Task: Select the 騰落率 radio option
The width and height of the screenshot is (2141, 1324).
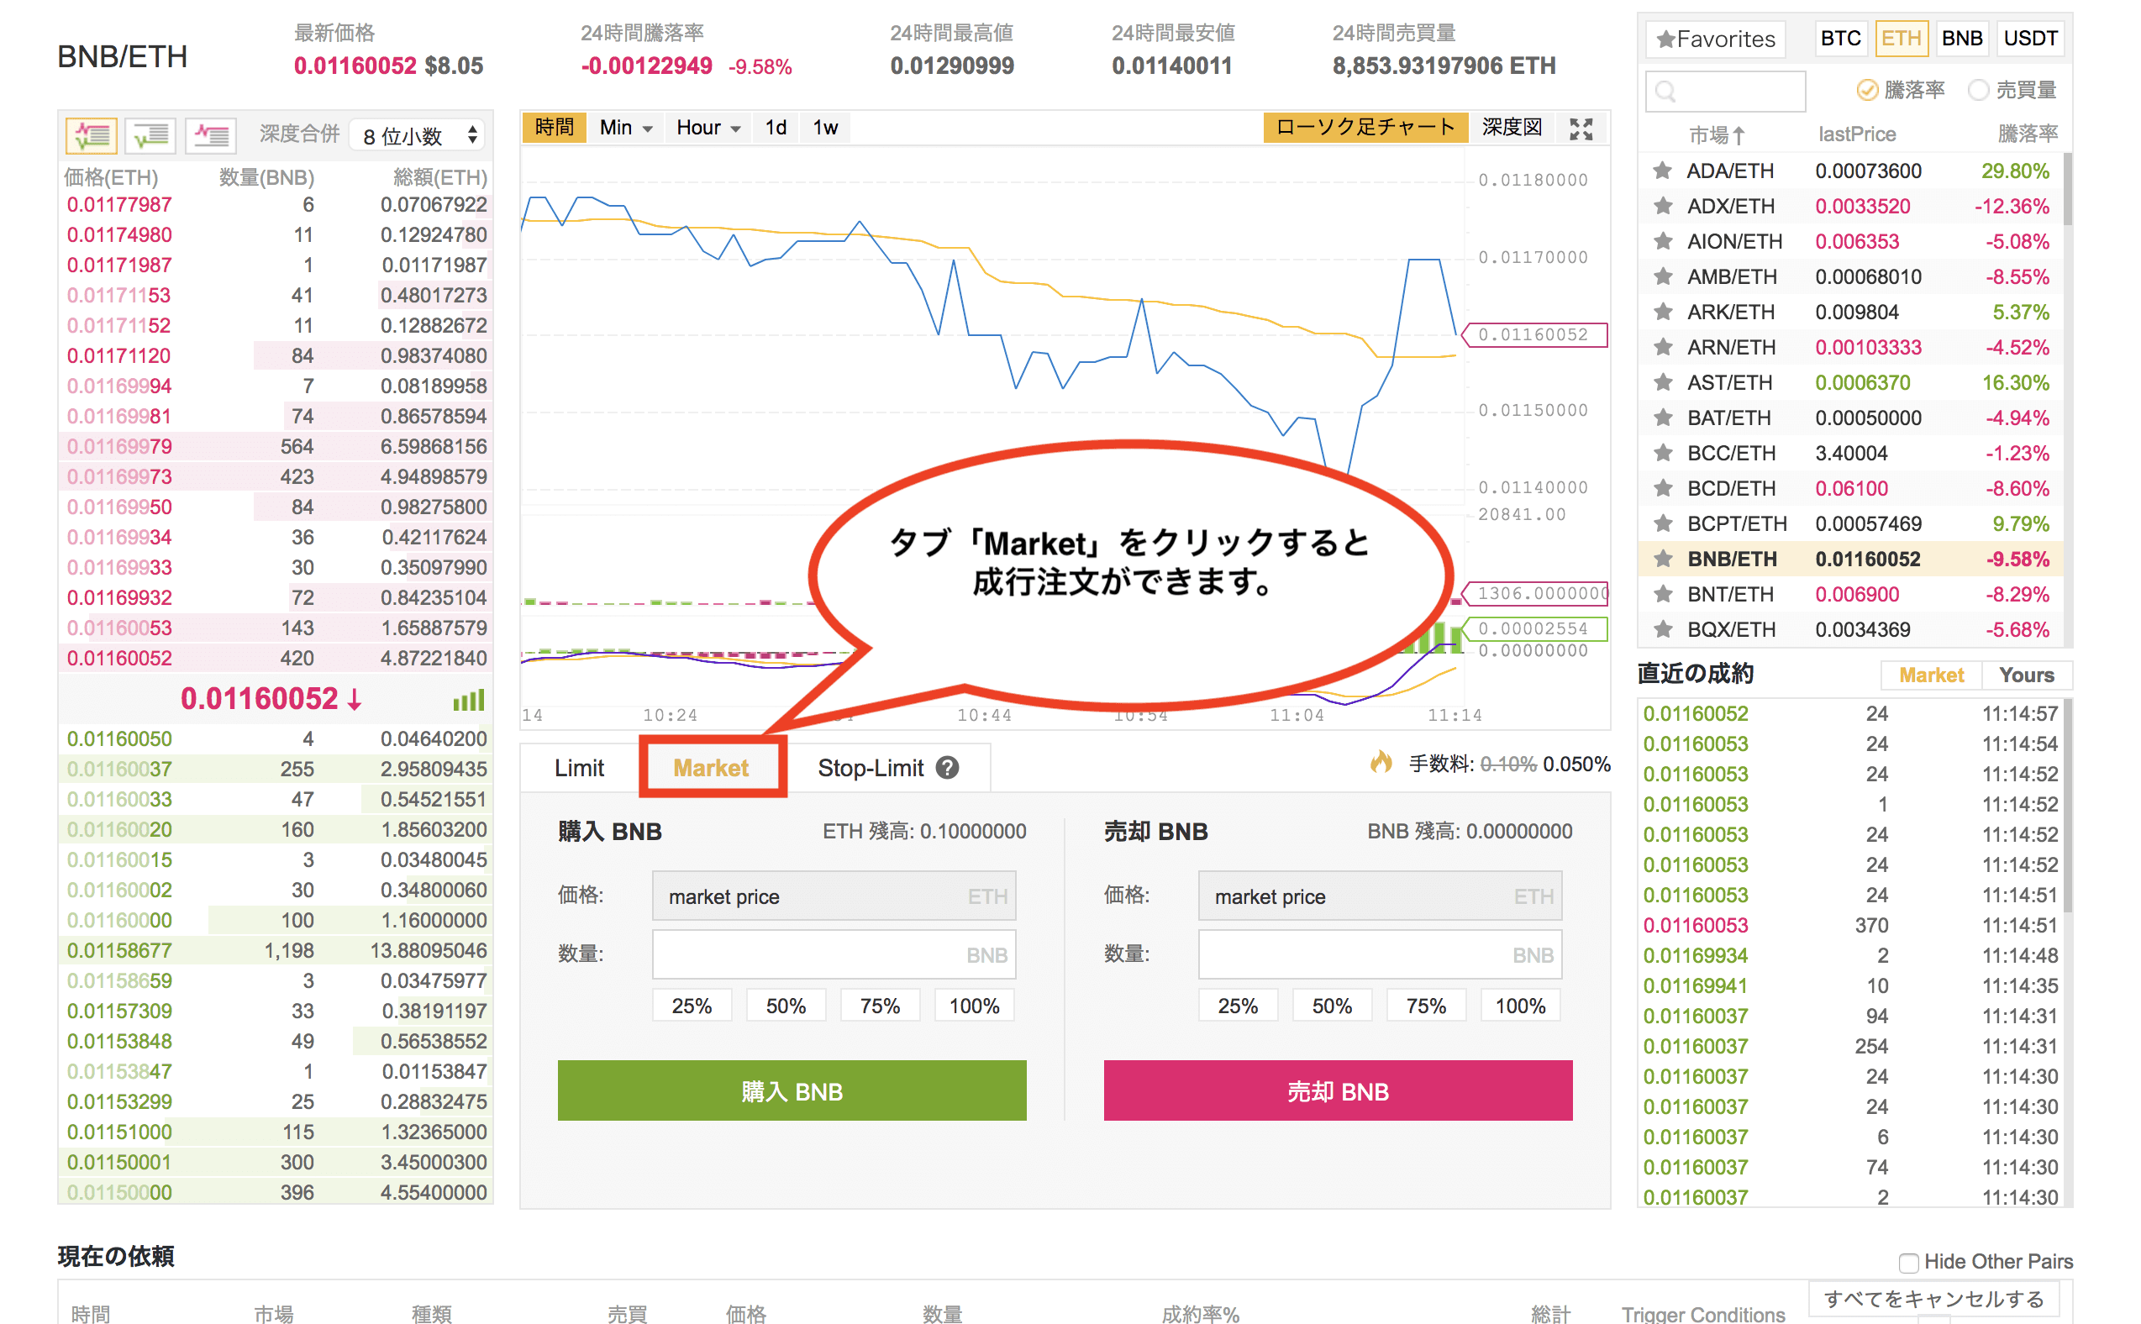Action: tap(1867, 90)
